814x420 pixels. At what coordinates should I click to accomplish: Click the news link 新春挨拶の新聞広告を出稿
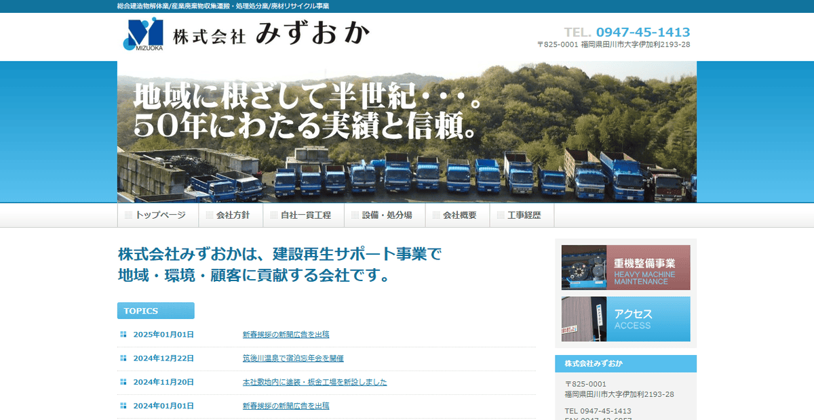285,333
